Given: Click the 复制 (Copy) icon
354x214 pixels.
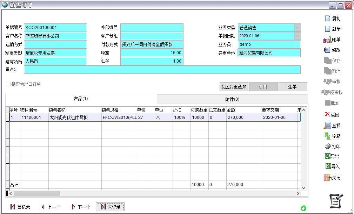Looking at the screenshot, I should (328, 19).
